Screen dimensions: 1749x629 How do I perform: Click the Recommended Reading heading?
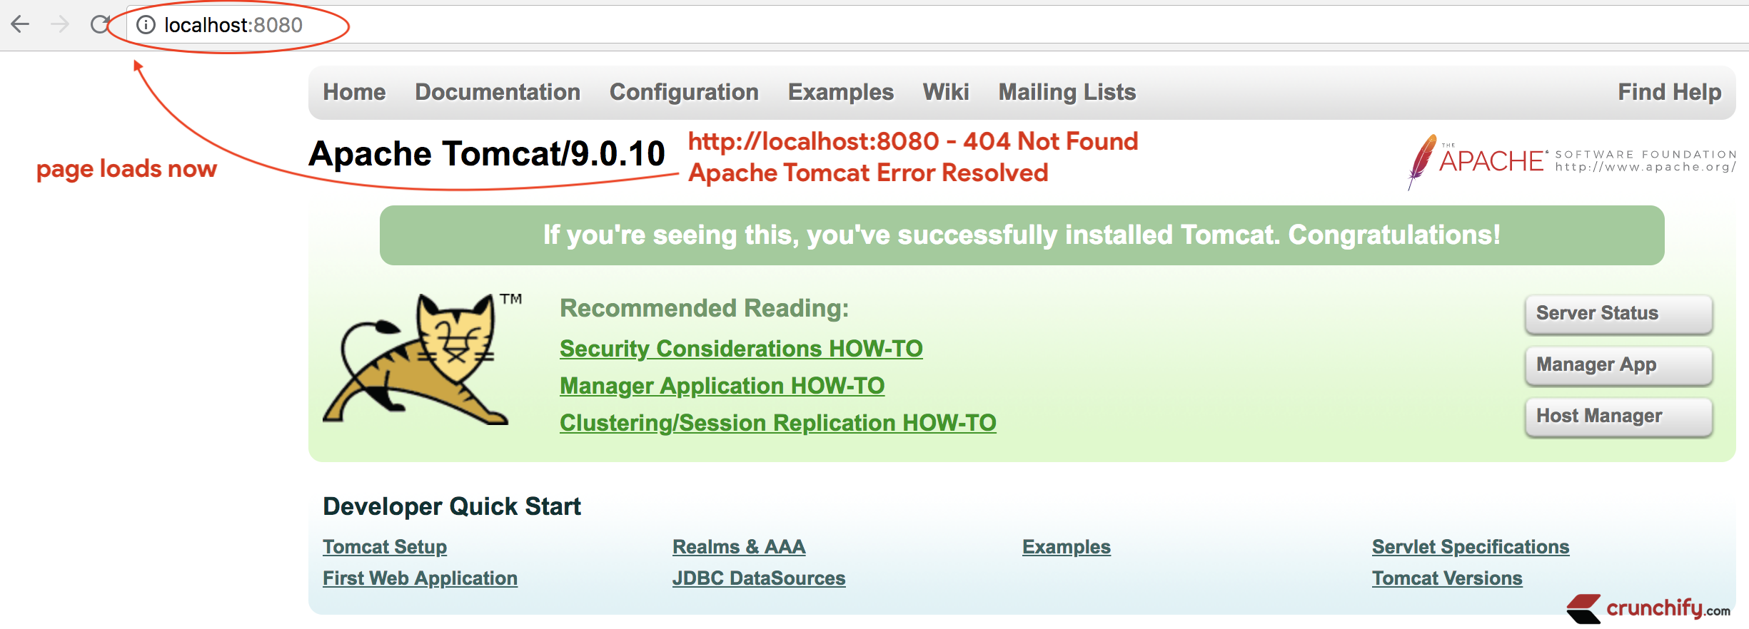[x=705, y=308]
